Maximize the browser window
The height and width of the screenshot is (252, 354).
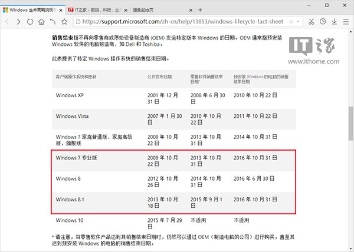(327, 5)
